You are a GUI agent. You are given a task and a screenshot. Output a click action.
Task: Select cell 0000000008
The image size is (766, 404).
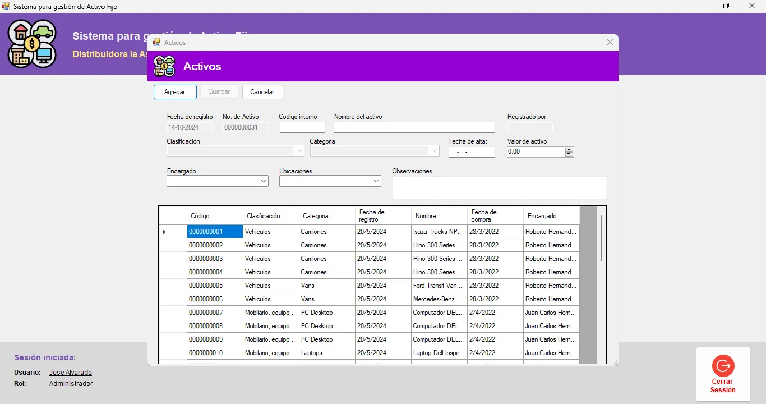click(215, 326)
